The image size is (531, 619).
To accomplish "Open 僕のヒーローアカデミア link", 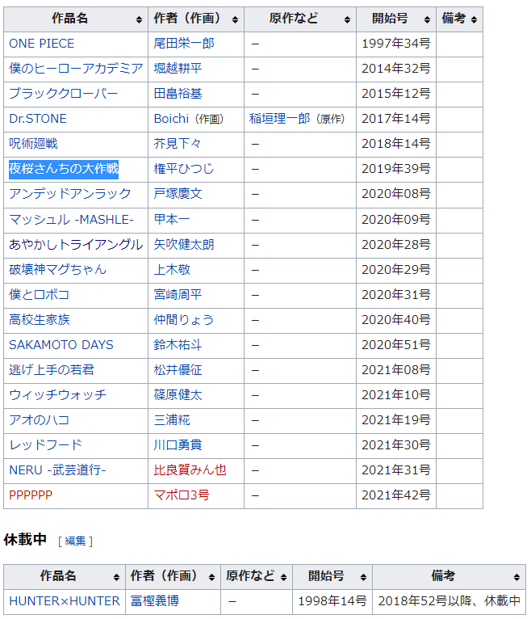I will coord(76,69).
